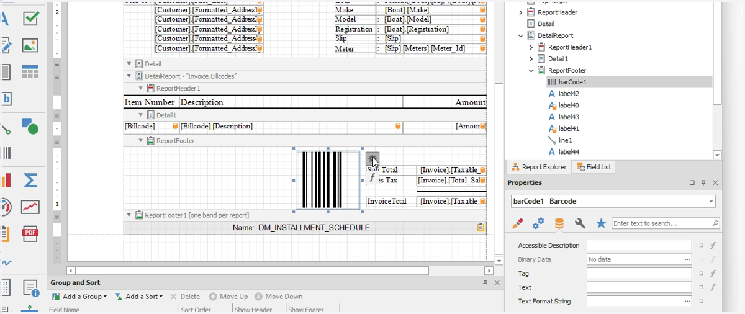Open Design properties wrench category
The image size is (745, 314).
pos(580,223)
